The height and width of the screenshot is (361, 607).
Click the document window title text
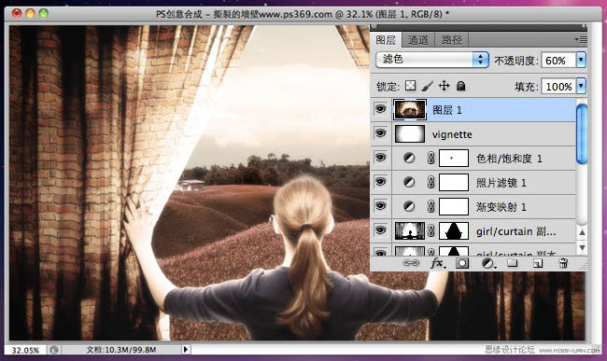pyautogui.click(x=303, y=14)
